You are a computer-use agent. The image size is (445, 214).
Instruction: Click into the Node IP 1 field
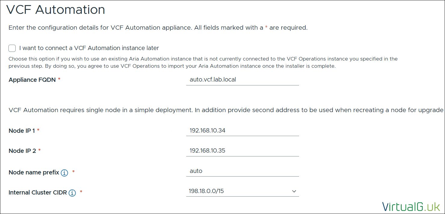242,131
